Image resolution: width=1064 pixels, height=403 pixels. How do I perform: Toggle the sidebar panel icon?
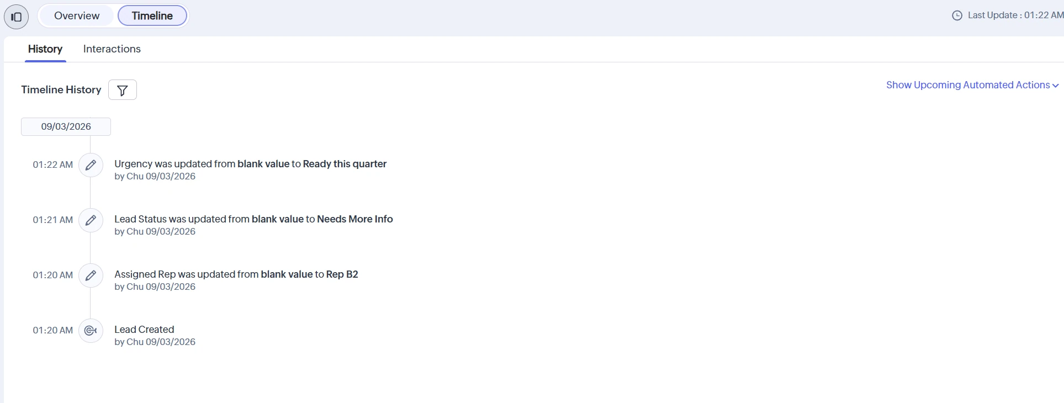click(x=16, y=17)
